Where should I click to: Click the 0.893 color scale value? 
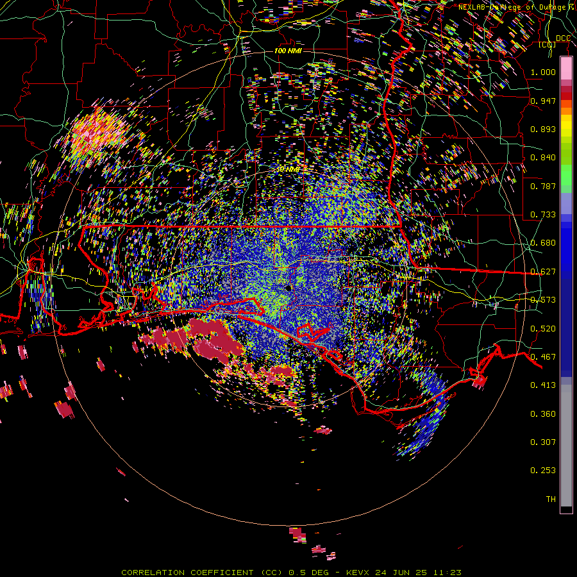coord(543,129)
